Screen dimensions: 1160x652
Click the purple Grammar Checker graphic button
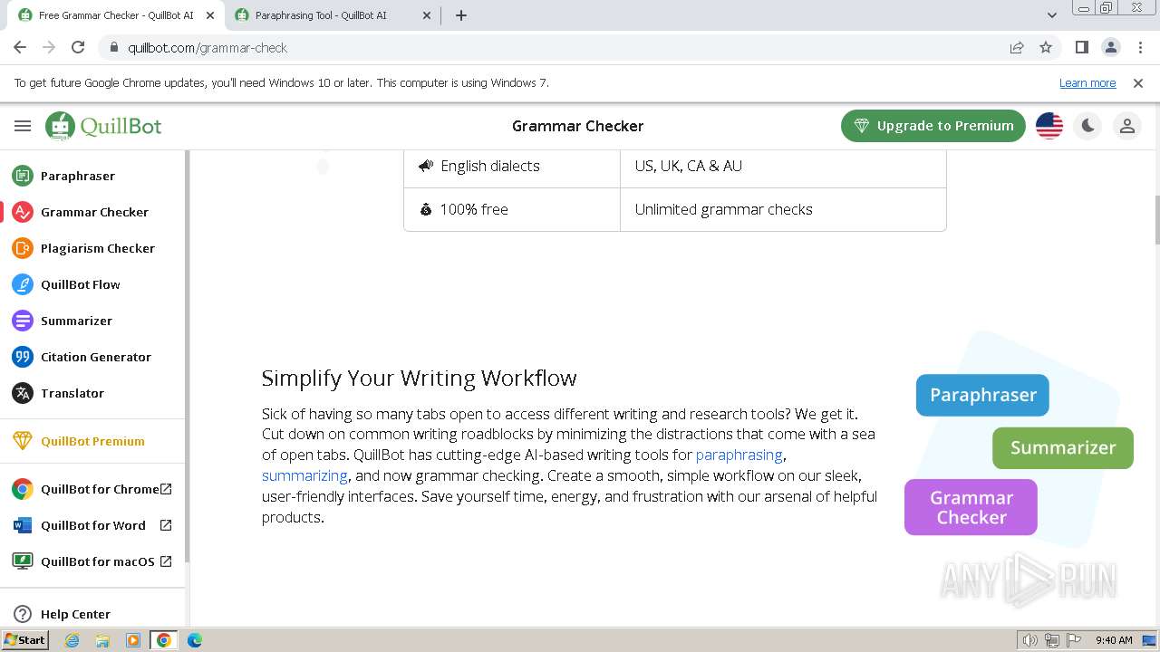pos(971,507)
